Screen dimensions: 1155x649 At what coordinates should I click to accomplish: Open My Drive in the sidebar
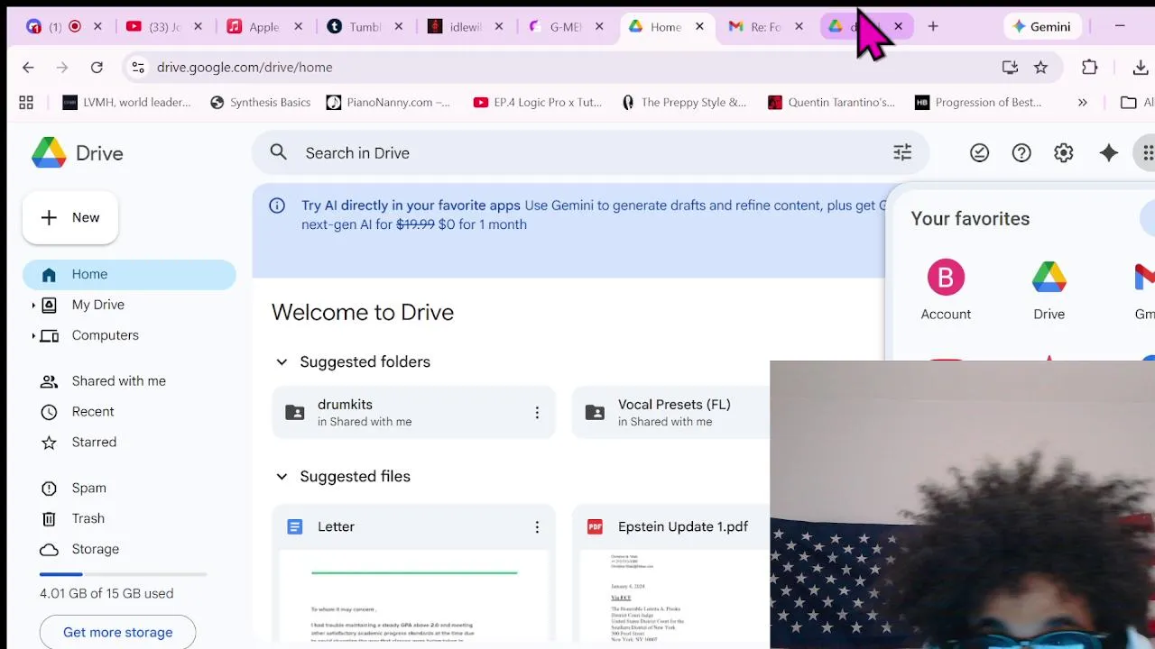tap(98, 305)
